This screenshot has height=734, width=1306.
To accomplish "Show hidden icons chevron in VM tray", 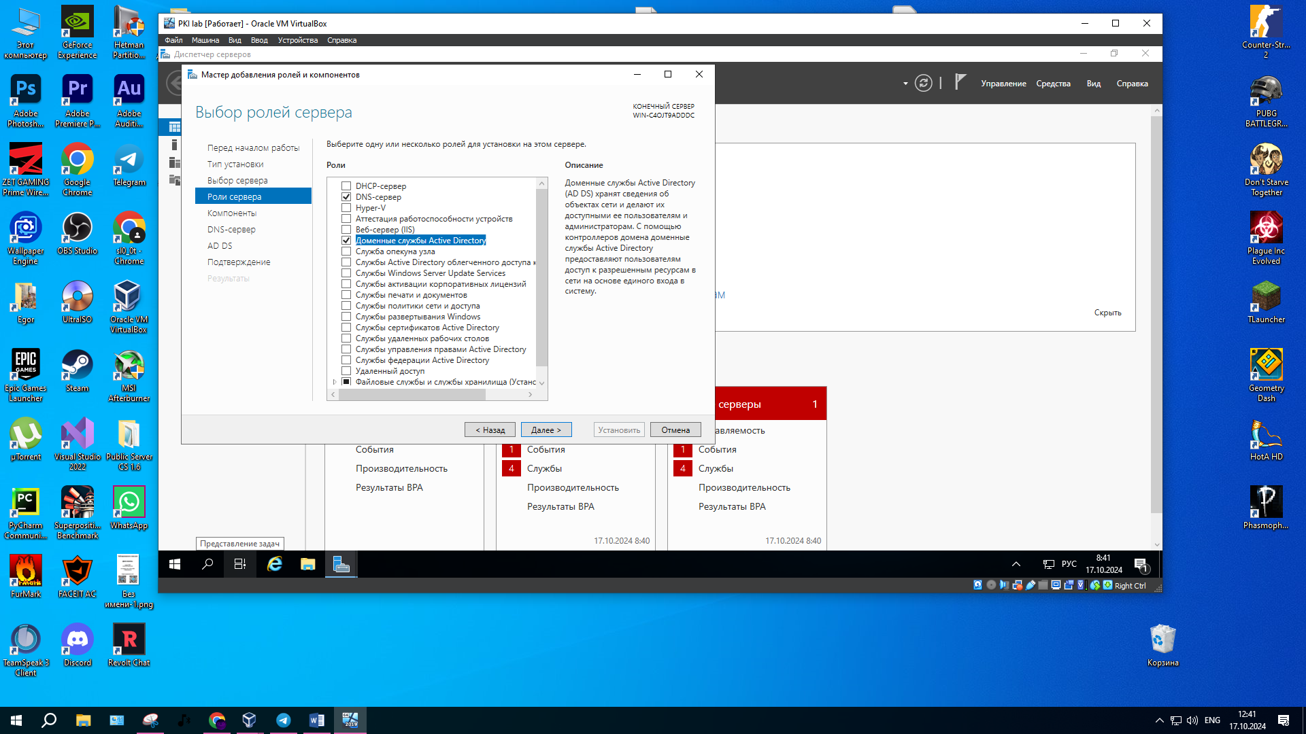I will click(x=1016, y=564).
